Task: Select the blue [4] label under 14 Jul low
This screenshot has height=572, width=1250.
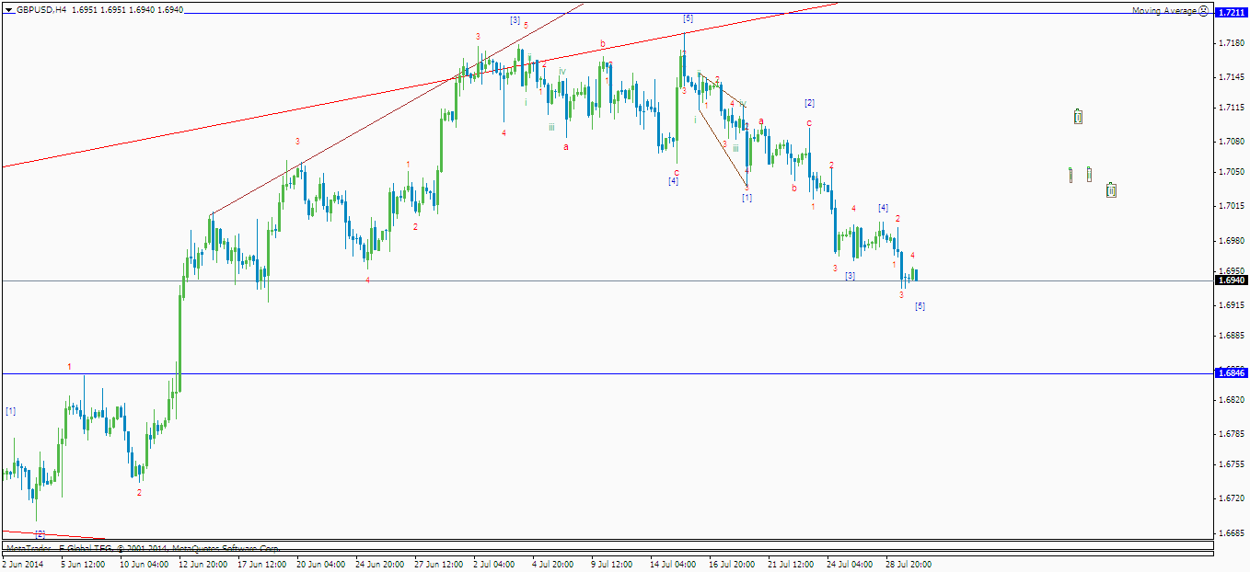Action: pos(673,181)
